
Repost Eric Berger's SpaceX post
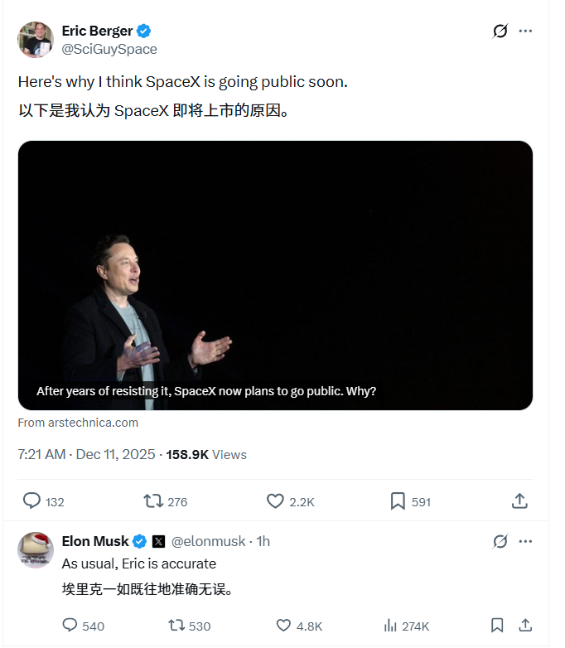pyautogui.click(x=153, y=501)
